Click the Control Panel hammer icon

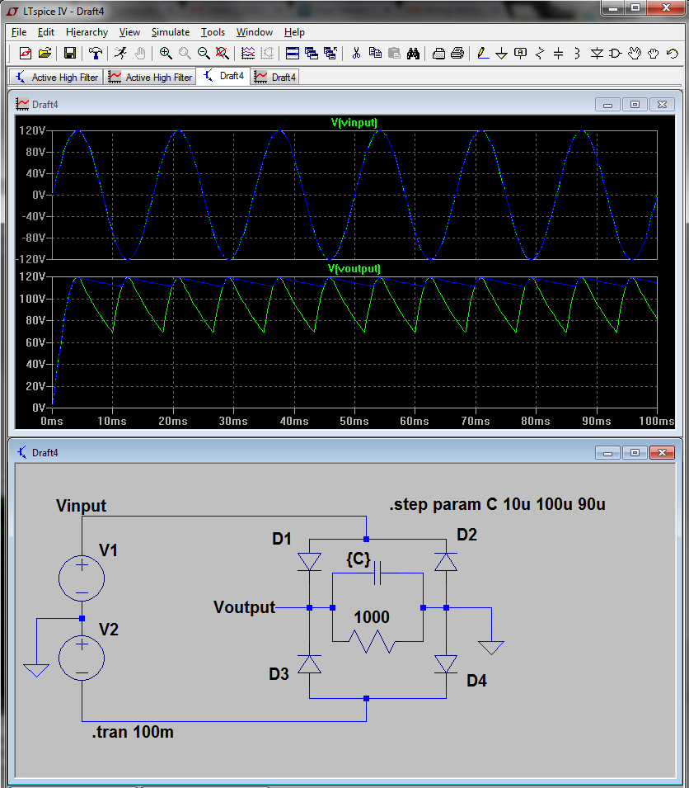96,53
